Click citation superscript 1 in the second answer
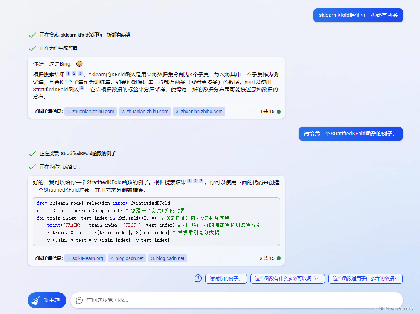Viewport: 420px width, 314px height. pos(189,180)
